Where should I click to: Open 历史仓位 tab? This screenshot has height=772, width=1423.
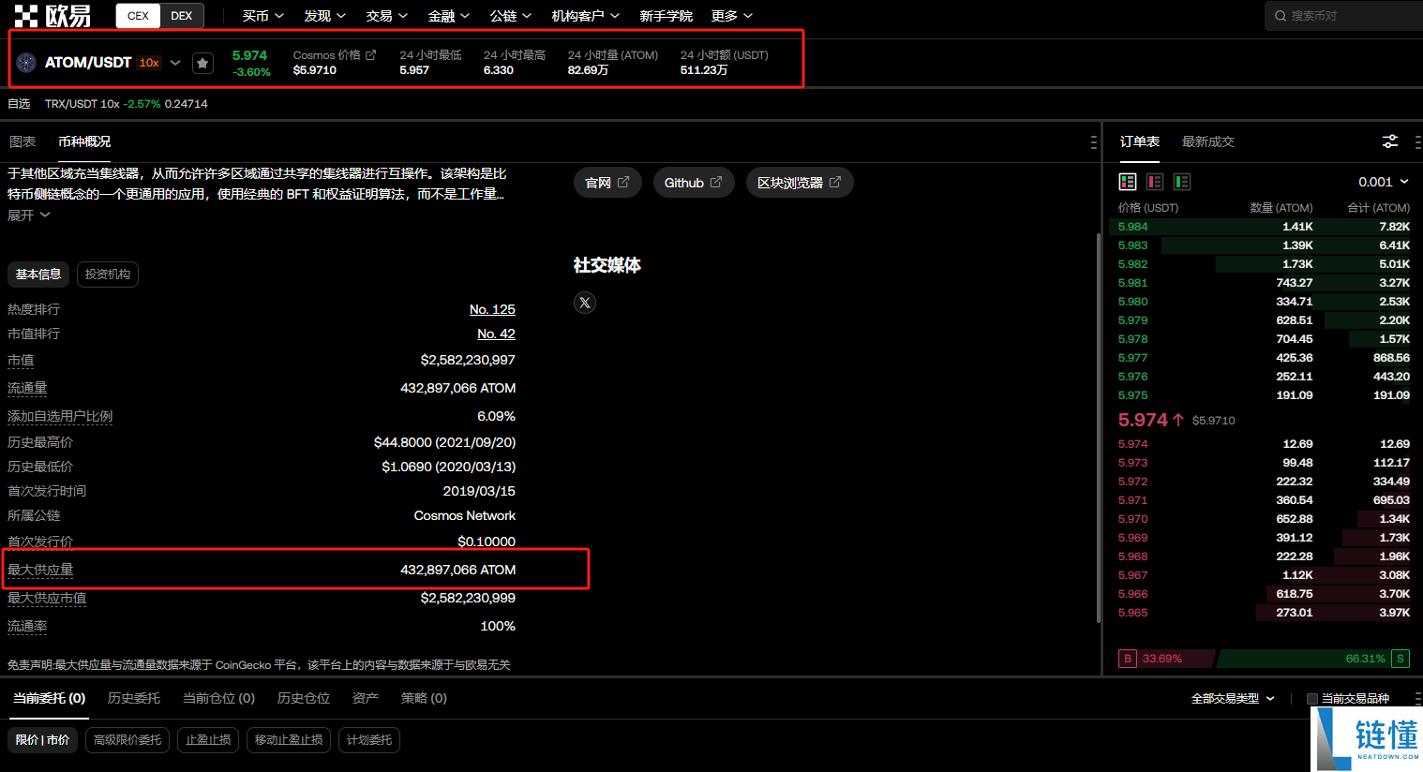point(304,698)
